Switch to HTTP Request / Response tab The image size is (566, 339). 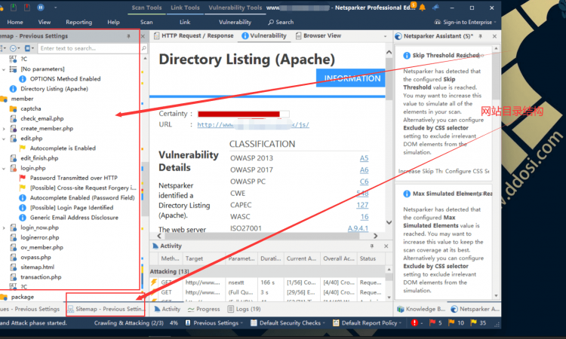pyautogui.click(x=194, y=35)
